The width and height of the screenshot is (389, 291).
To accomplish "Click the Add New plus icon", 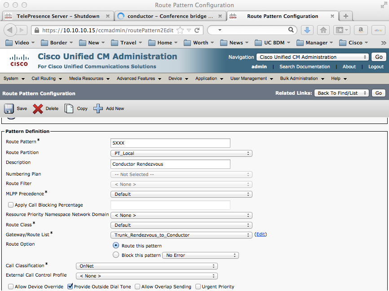I will tap(98, 108).
